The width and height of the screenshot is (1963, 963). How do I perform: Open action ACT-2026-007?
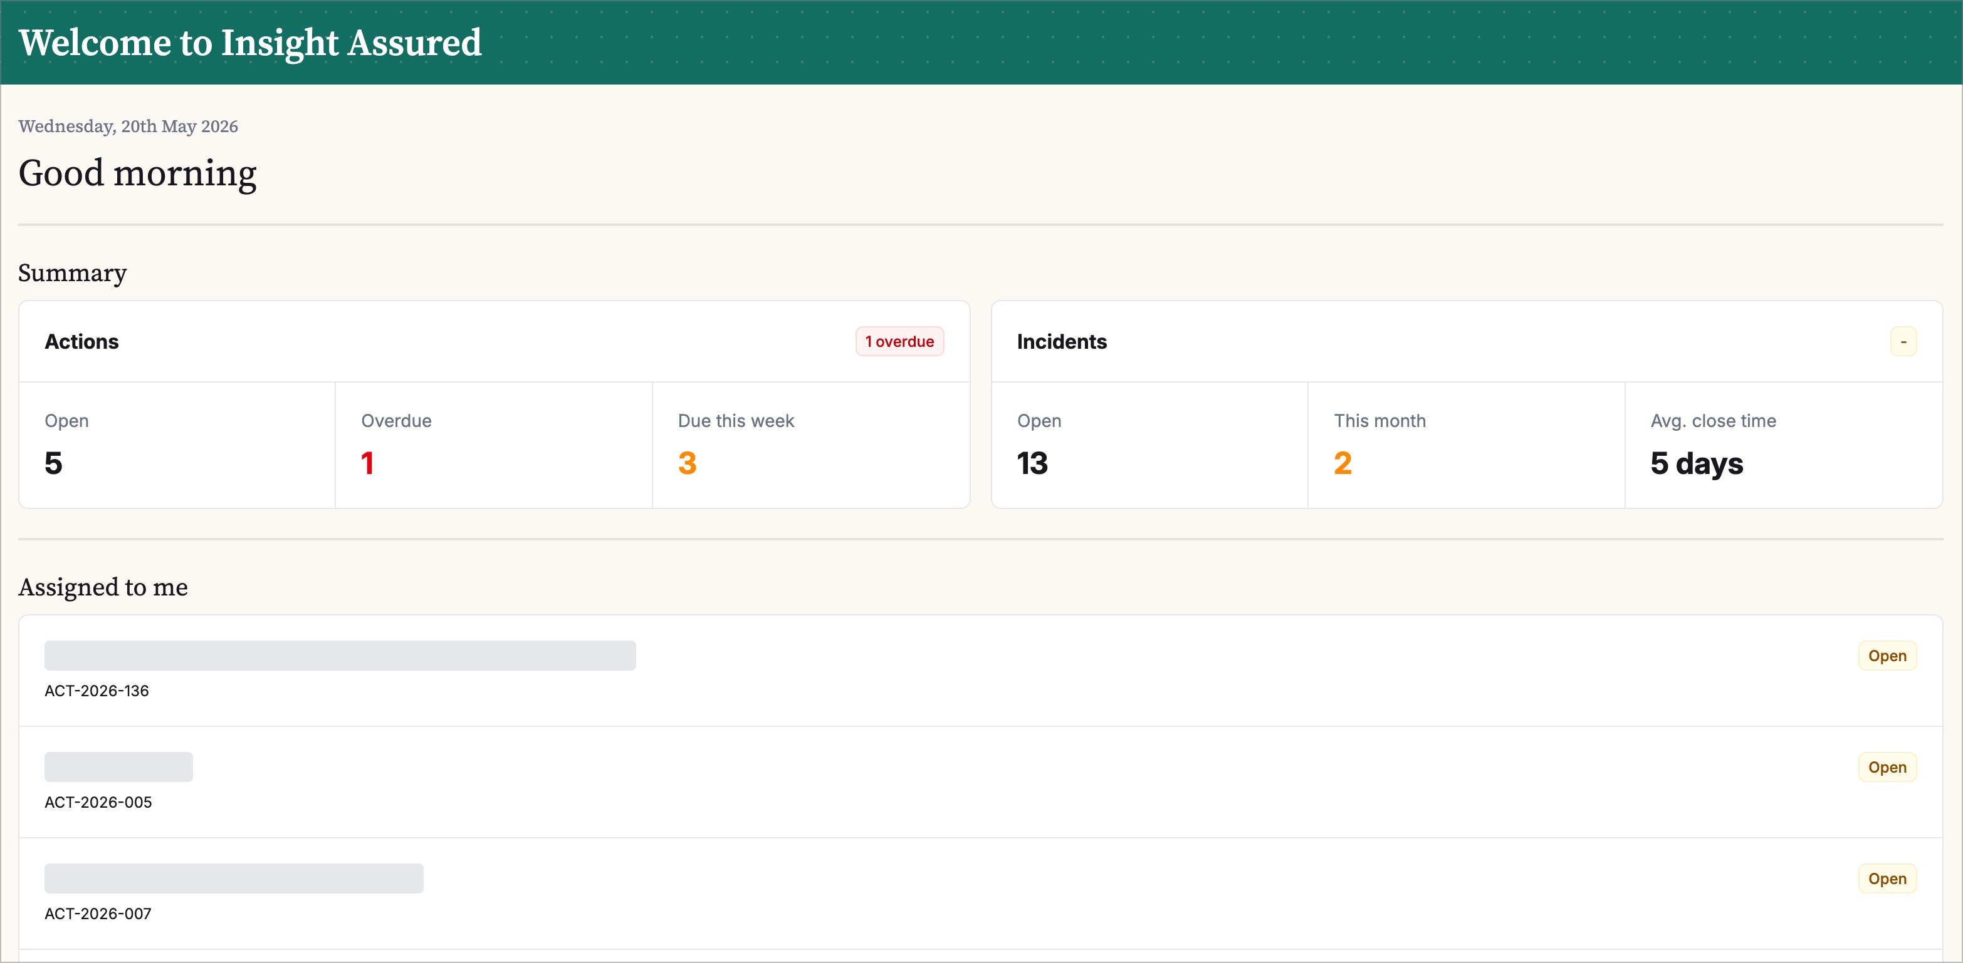(x=980, y=893)
